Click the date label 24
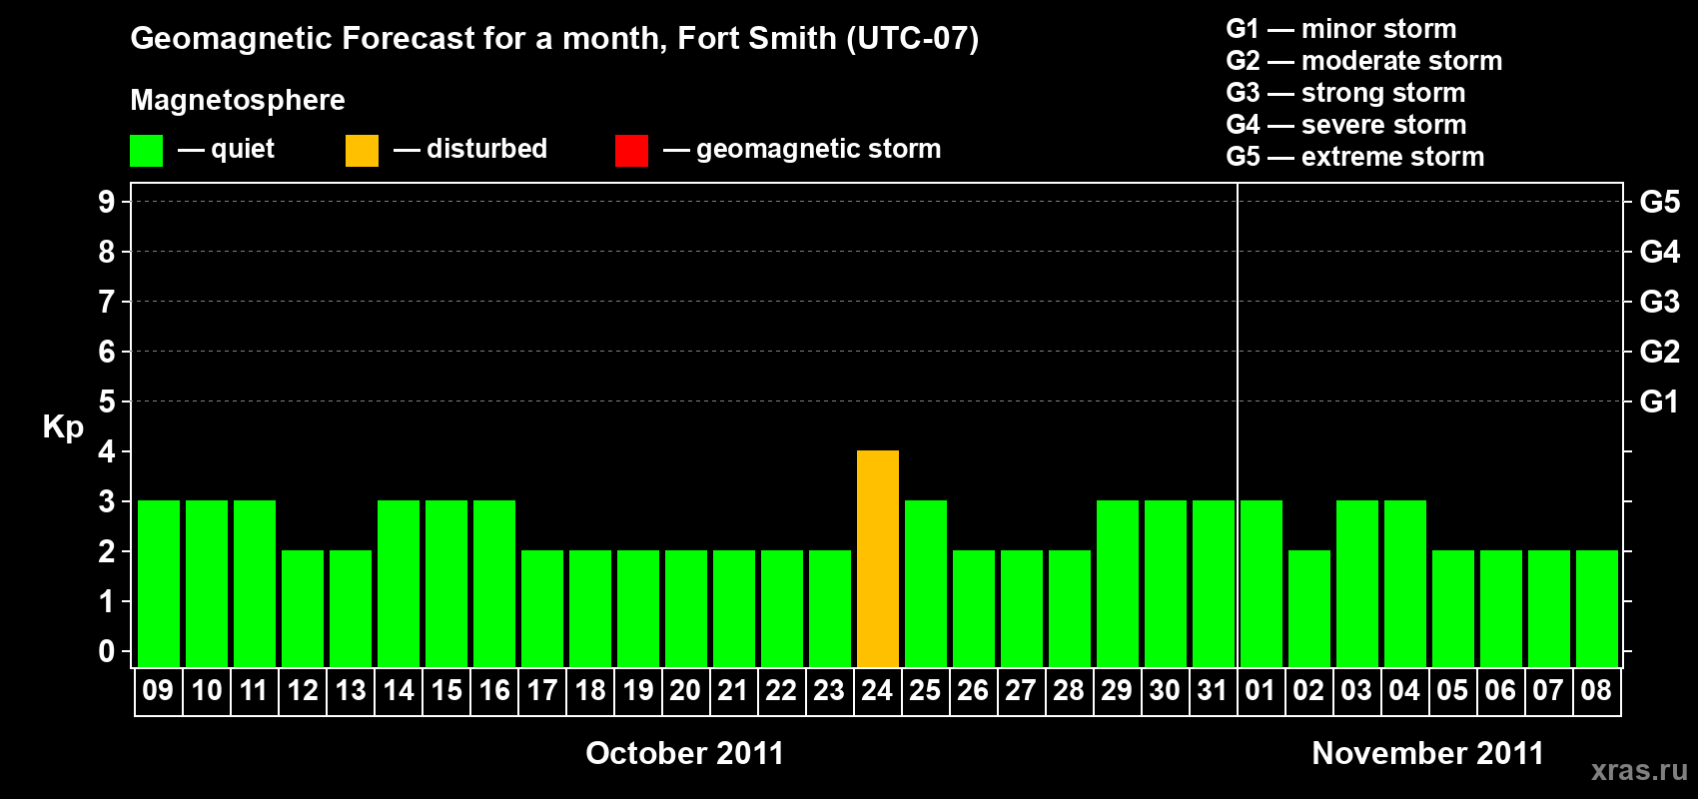Viewport: 1698px width, 799px height. tap(877, 690)
